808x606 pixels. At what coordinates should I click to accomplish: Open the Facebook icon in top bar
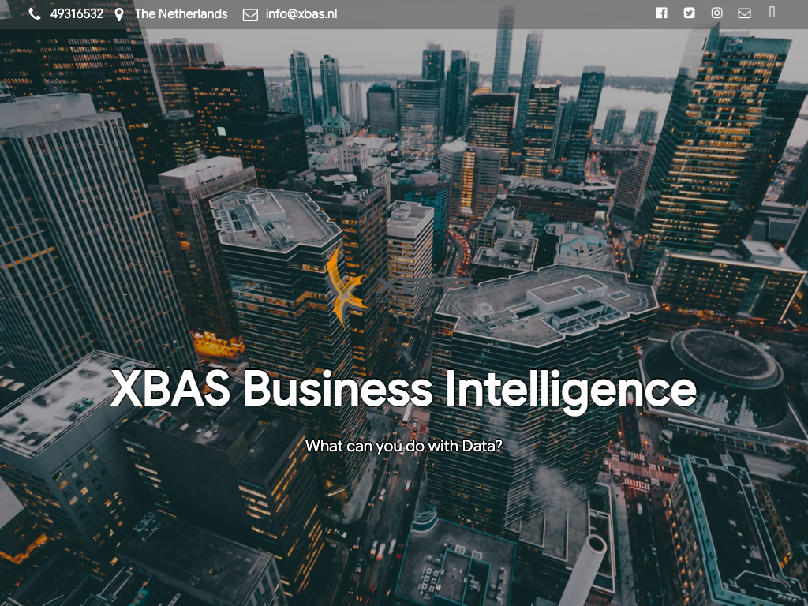(662, 13)
